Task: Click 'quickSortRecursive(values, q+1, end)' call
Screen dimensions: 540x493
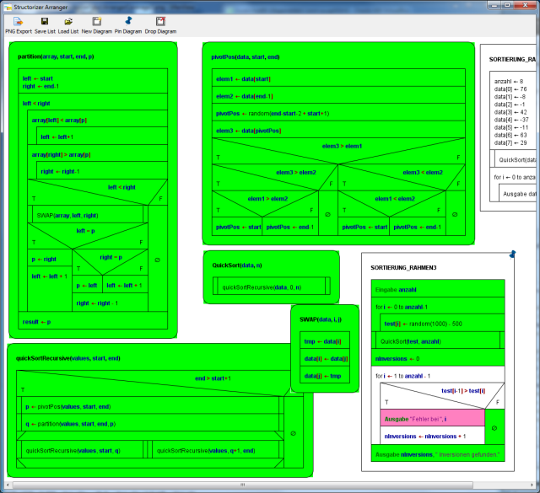Action: 216,450
